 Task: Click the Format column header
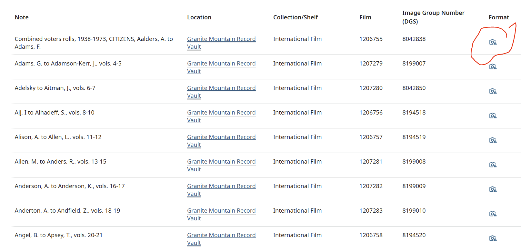pos(498,17)
